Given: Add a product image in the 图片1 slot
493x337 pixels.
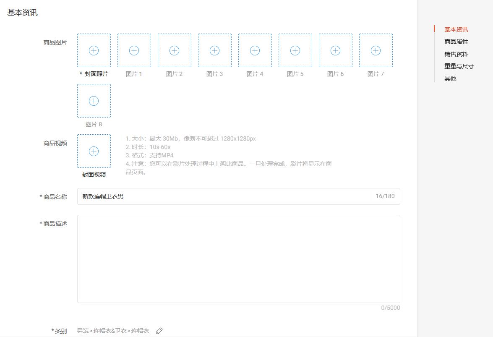Looking at the screenshot, I should pos(134,50).
